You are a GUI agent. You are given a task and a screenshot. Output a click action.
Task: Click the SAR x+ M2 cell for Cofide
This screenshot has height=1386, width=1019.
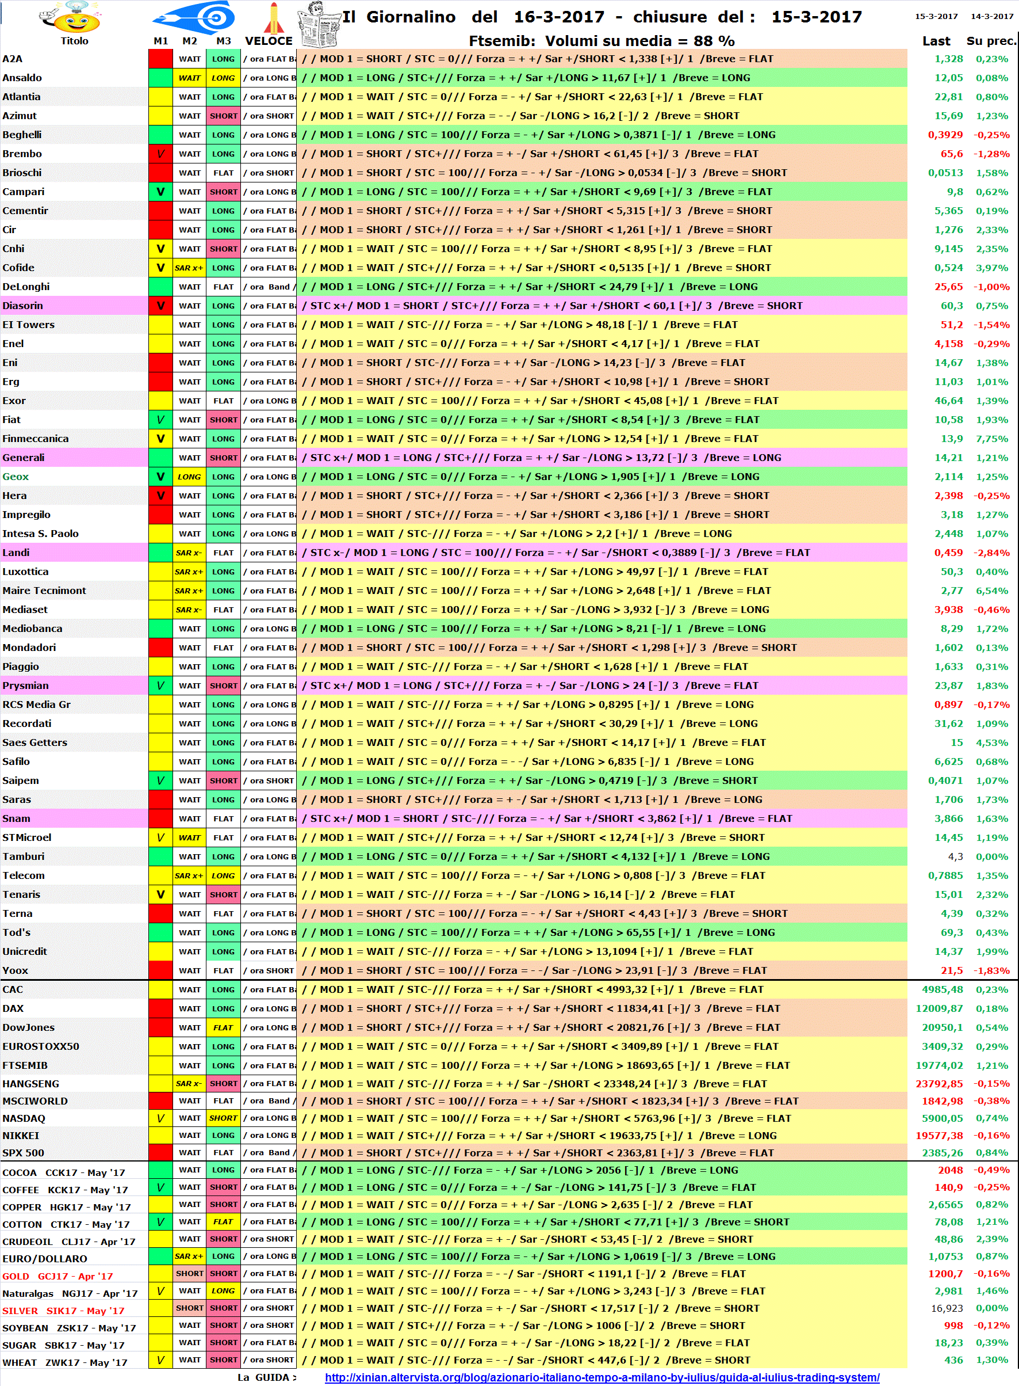pyautogui.click(x=189, y=268)
